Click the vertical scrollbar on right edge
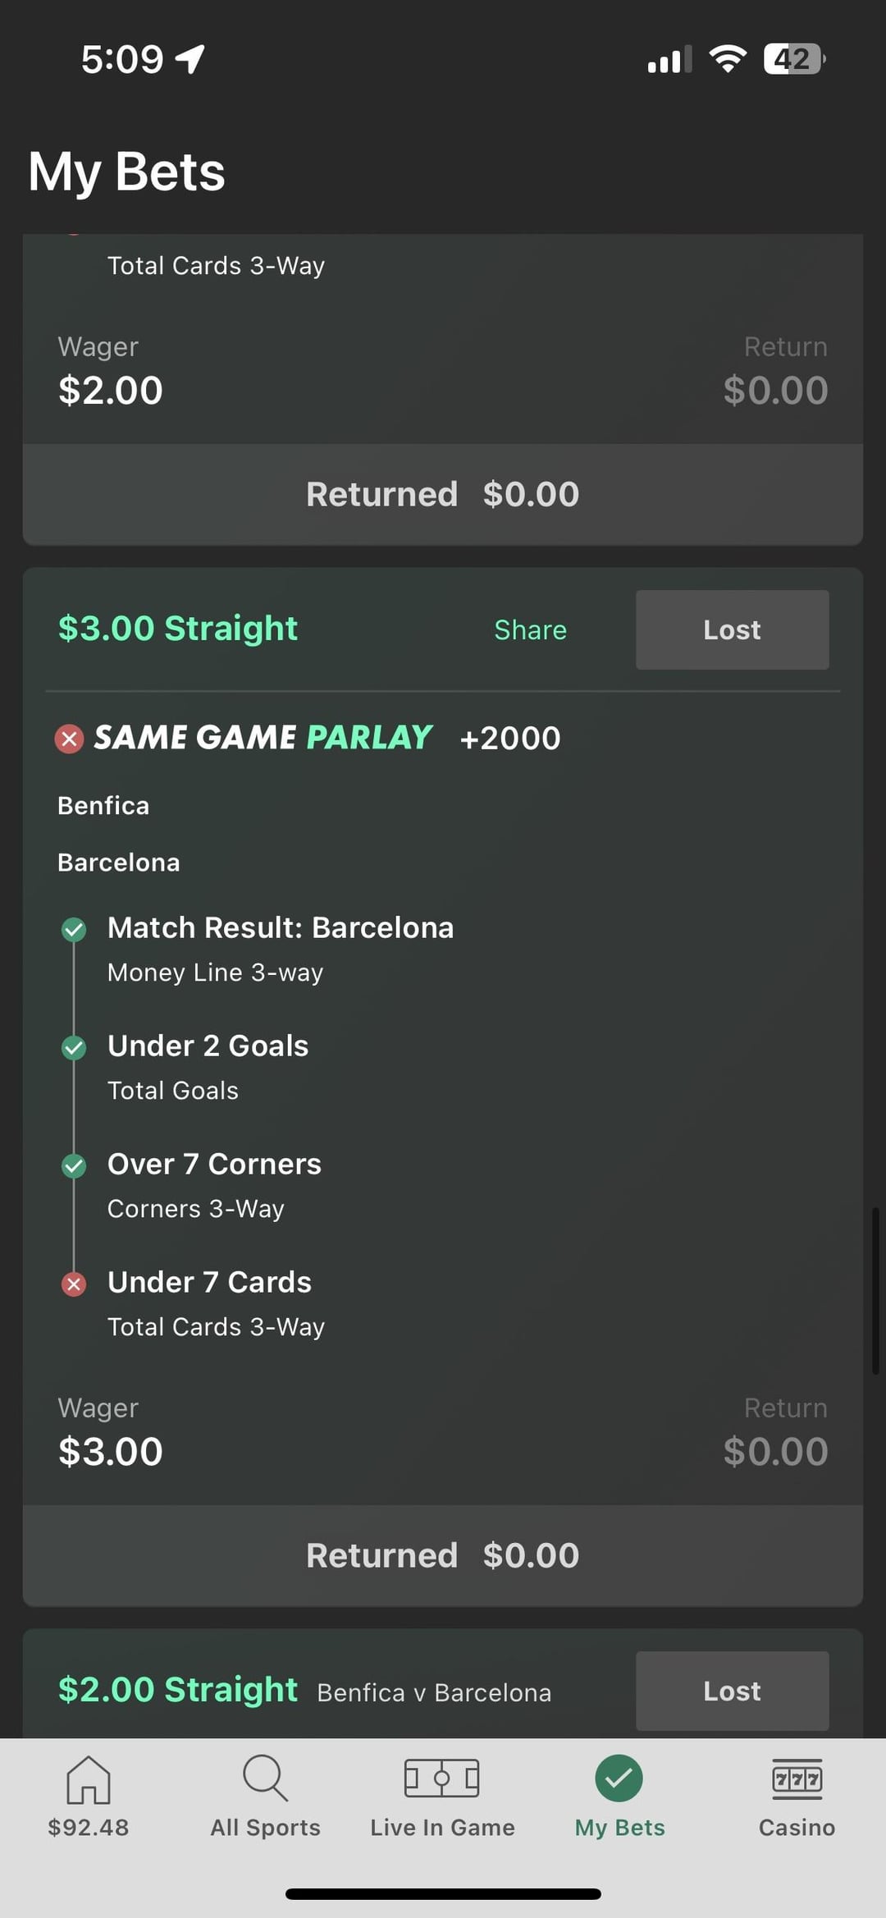This screenshot has width=886, height=1918. [x=875, y=1290]
